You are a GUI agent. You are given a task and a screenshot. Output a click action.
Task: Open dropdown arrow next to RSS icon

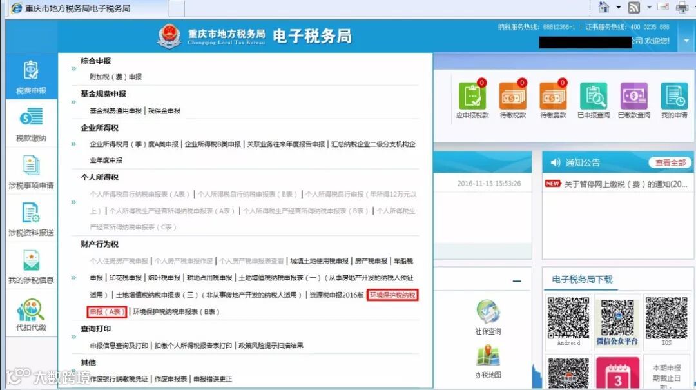tap(649, 7)
